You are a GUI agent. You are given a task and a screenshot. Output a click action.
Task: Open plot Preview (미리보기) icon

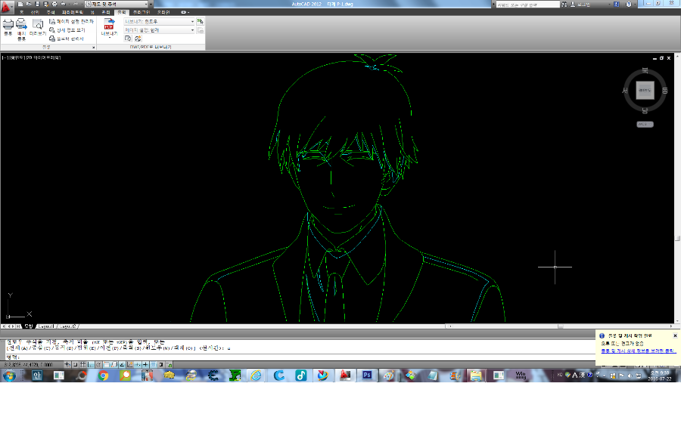[x=37, y=27]
